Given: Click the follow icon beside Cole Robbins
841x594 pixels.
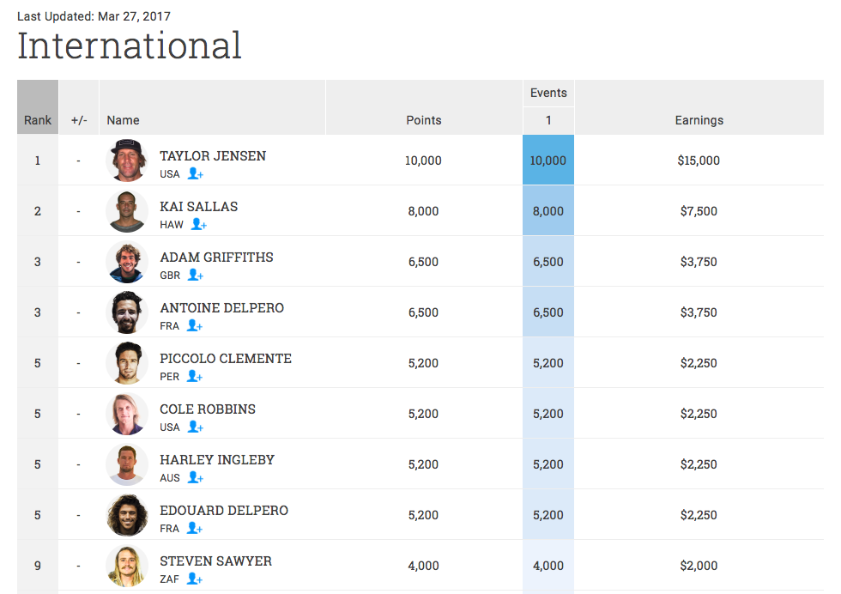Looking at the screenshot, I should tap(195, 427).
